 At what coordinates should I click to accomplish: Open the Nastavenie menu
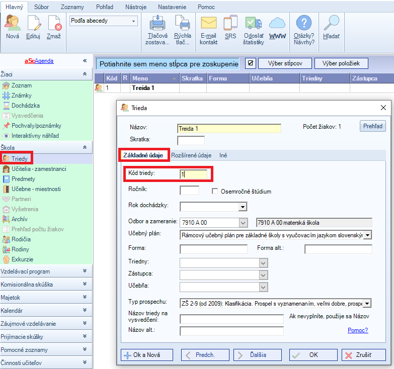(x=172, y=7)
